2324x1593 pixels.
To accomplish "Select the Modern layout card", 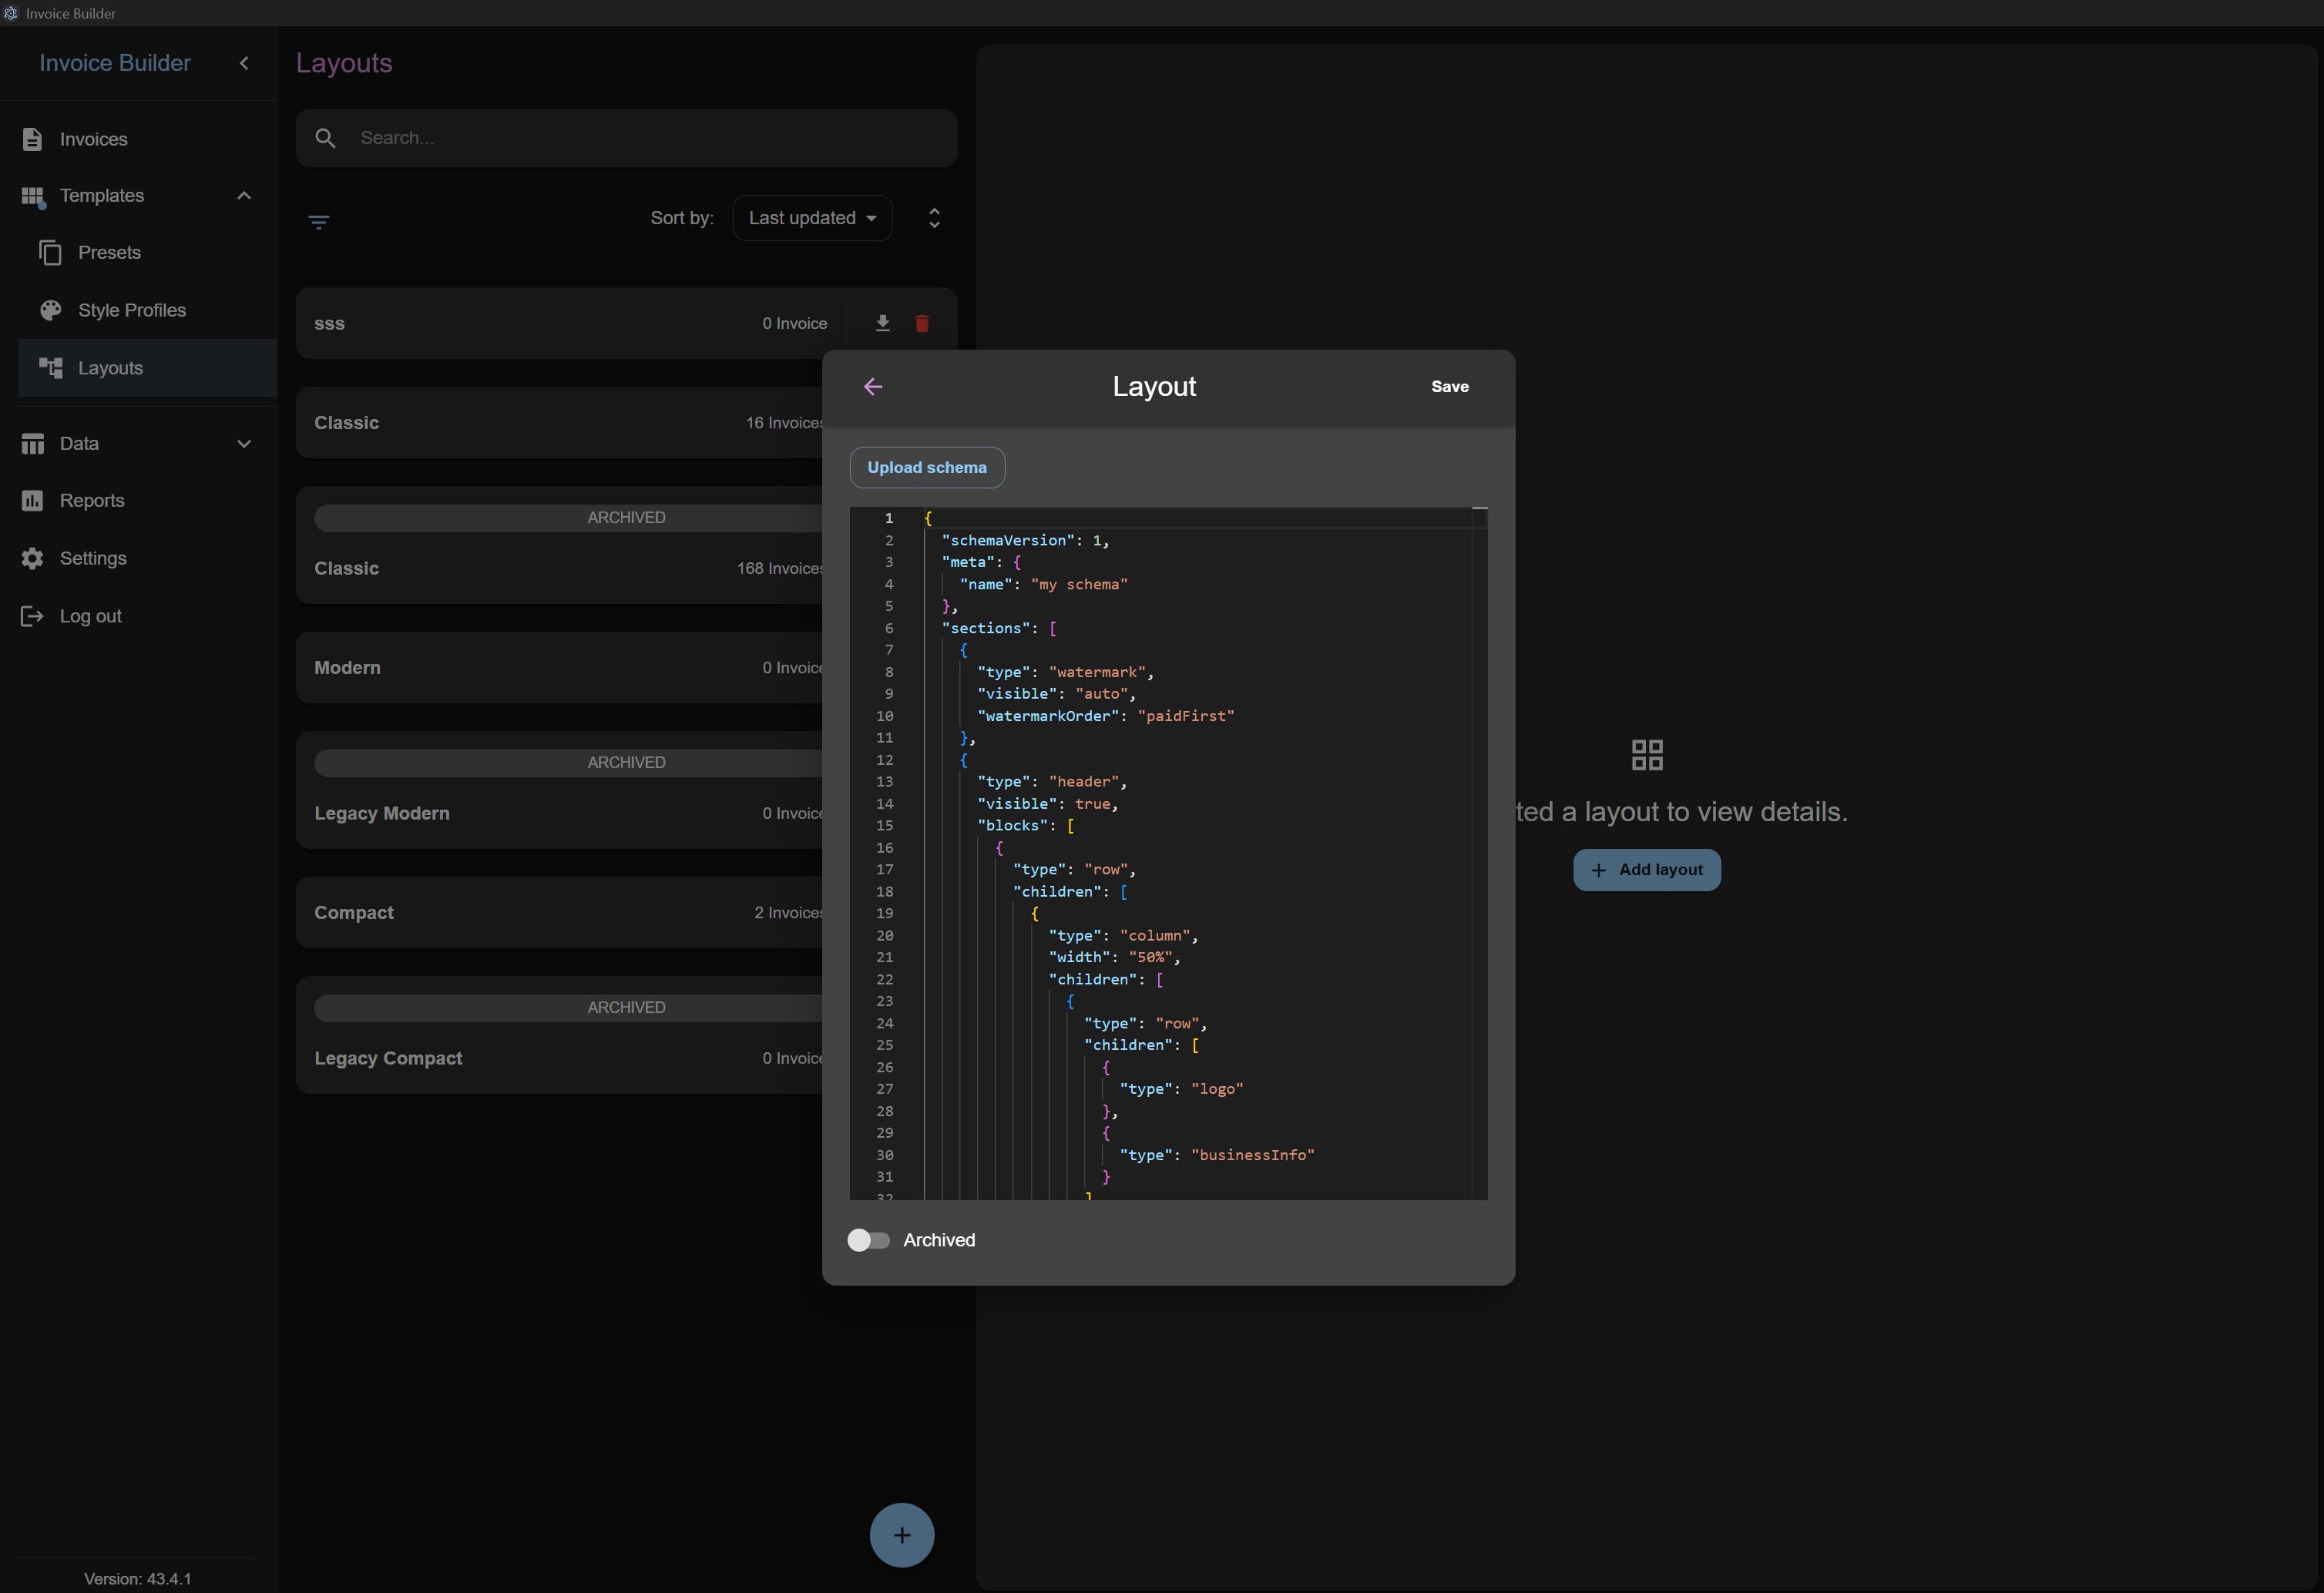I will (559, 668).
